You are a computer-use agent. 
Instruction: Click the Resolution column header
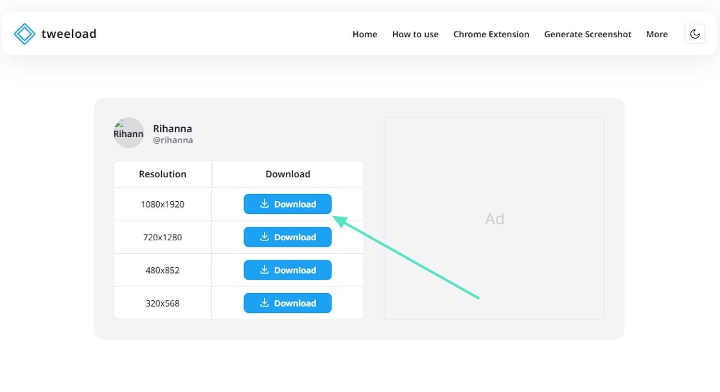pyautogui.click(x=162, y=174)
